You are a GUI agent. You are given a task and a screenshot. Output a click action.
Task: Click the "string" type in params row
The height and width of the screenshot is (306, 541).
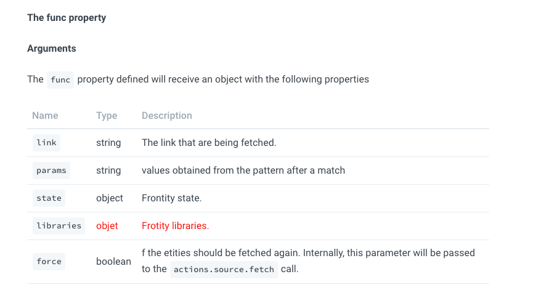(x=108, y=171)
